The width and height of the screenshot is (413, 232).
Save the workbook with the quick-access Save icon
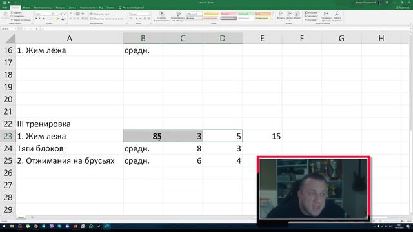5,3
